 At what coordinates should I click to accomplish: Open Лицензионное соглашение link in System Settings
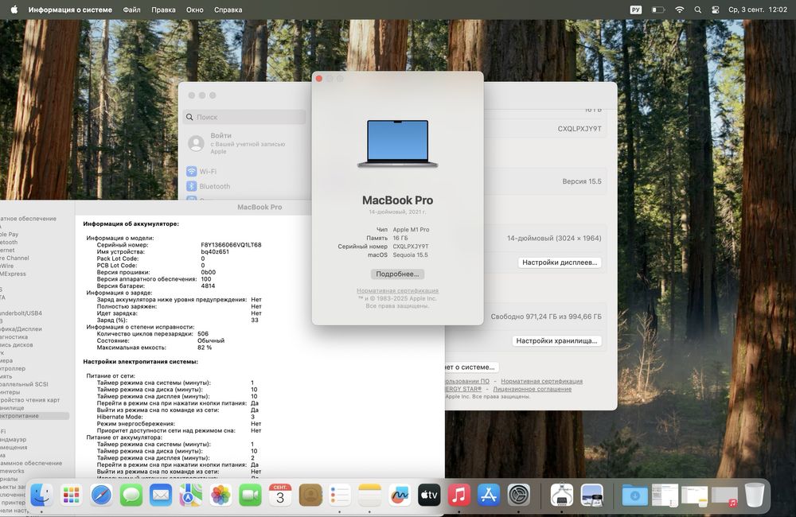(532, 389)
